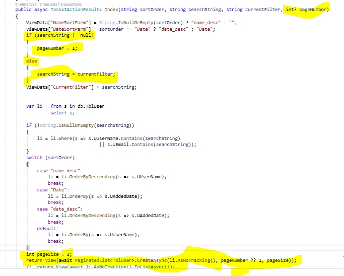Click the ViewData["CurrentFilter"] assignment line
Viewport: 344px width, 276px height.
[x=82, y=87]
